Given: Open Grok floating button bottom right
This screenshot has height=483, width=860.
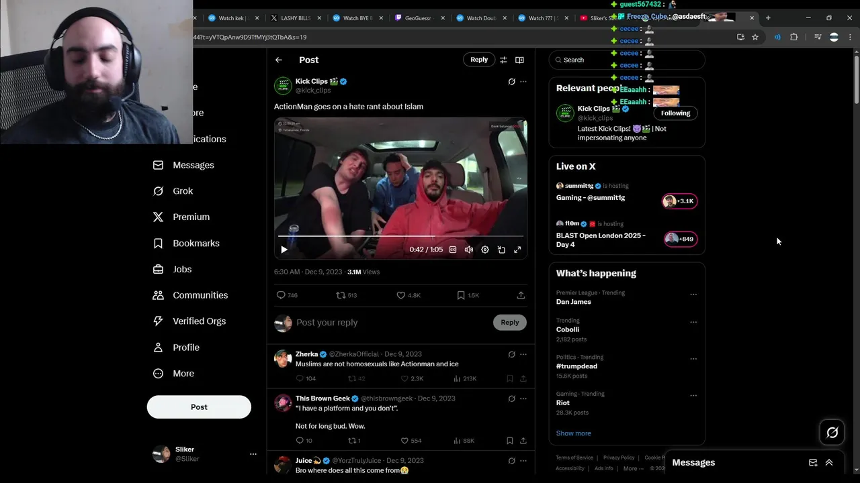Looking at the screenshot, I should (x=832, y=433).
